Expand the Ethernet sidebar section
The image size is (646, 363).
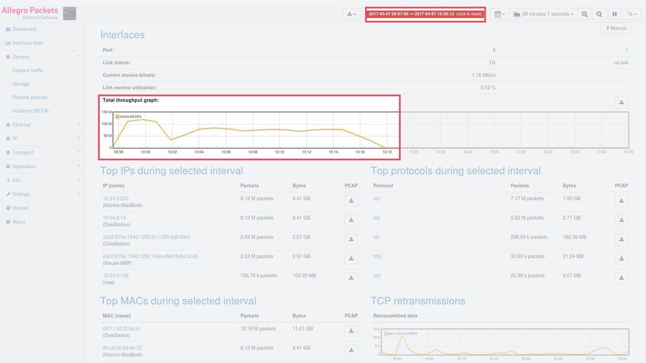[22, 125]
